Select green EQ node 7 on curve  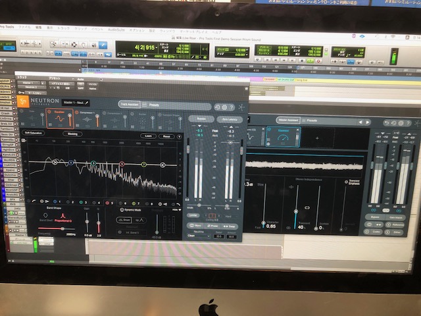click(143, 165)
